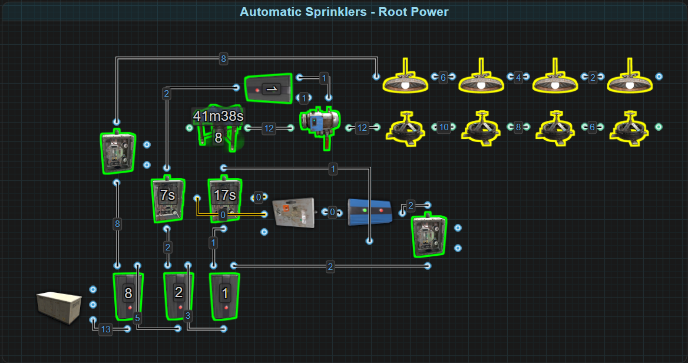The width and height of the screenshot is (688, 363).
Task: Click the upper output port of the left splitter
Action: pyautogui.click(x=147, y=144)
